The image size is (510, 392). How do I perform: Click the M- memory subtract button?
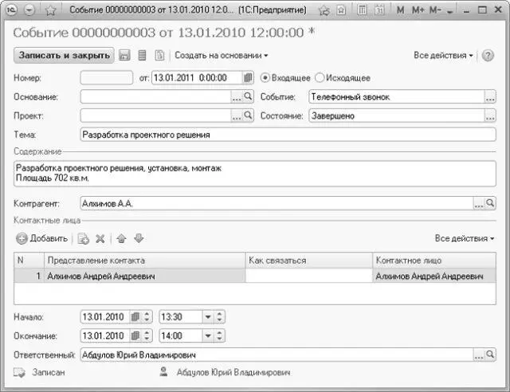(435, 10)
